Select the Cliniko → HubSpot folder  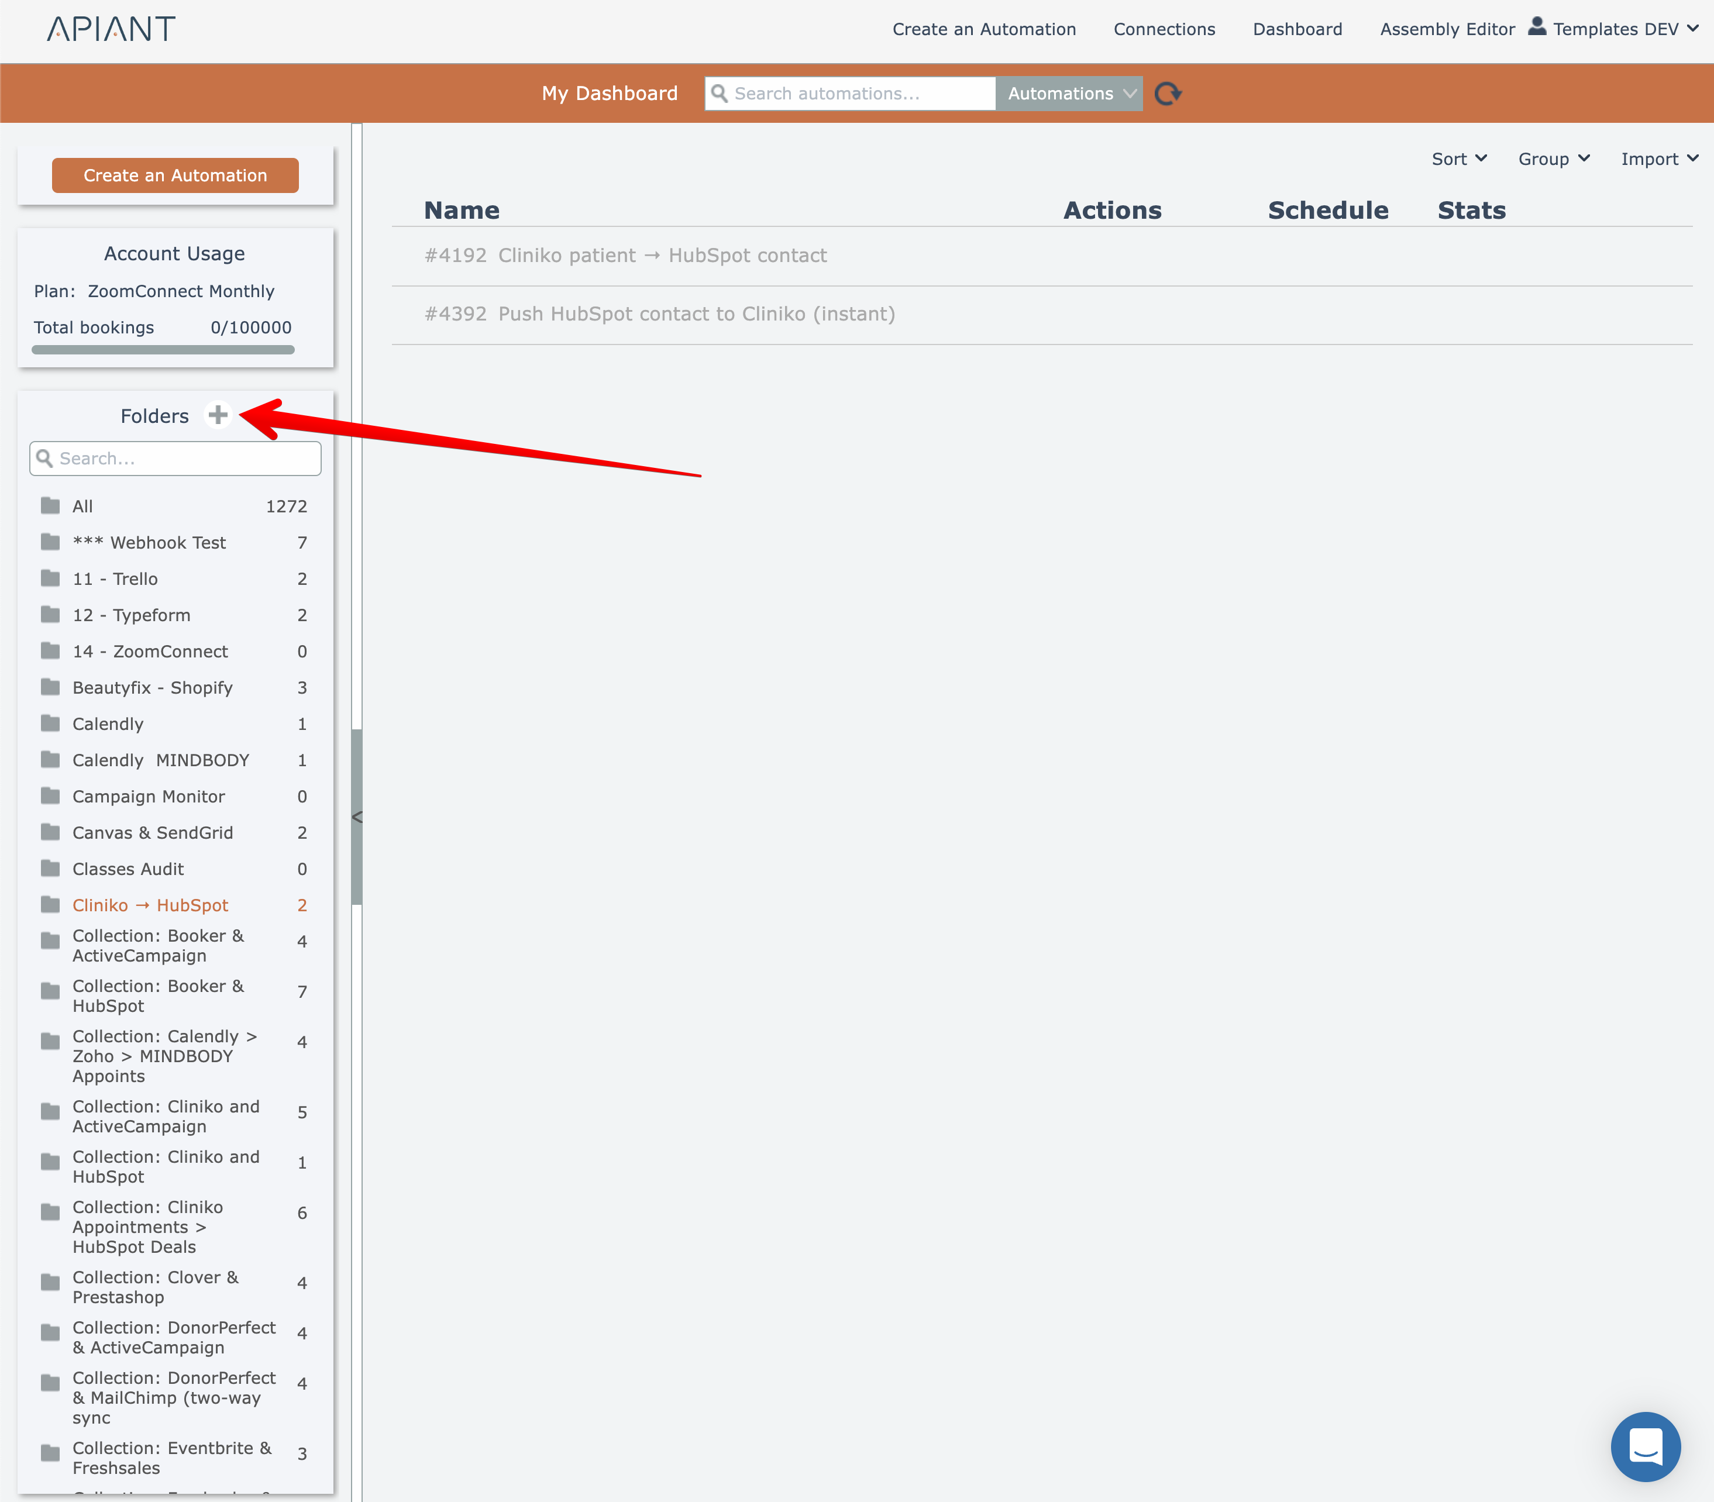[150, 905]
